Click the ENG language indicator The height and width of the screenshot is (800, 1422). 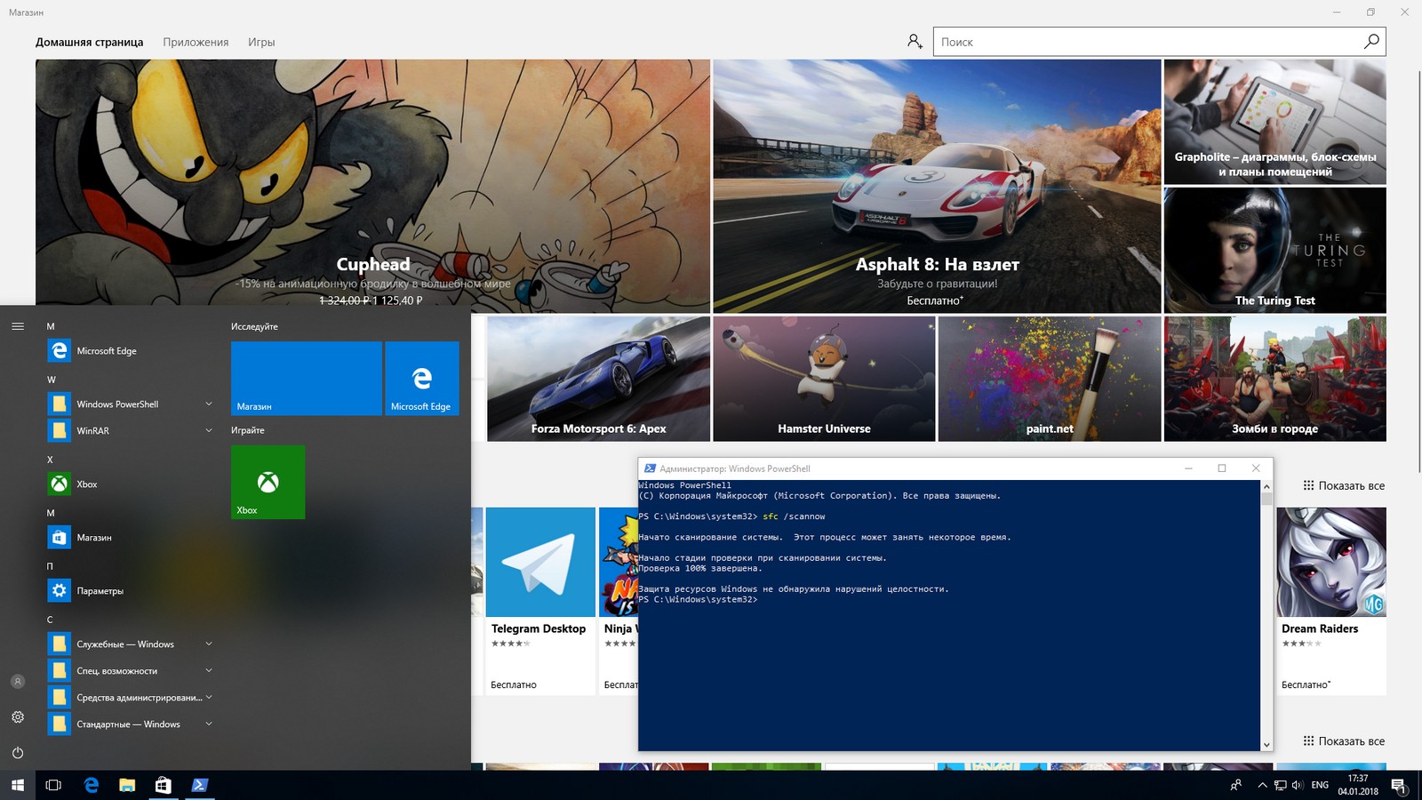click(1320, 785)
